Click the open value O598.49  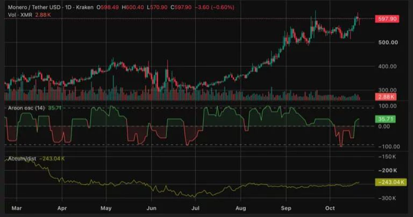(x=108, y=8)
